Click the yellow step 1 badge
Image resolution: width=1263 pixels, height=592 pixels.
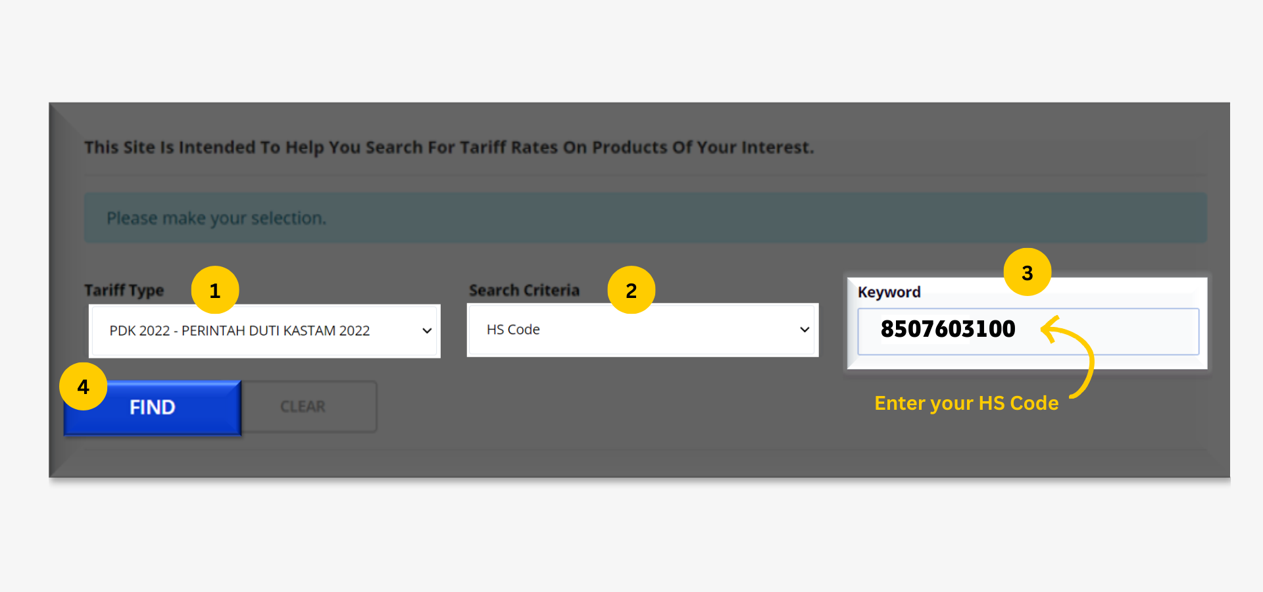[x=215, y=290]
